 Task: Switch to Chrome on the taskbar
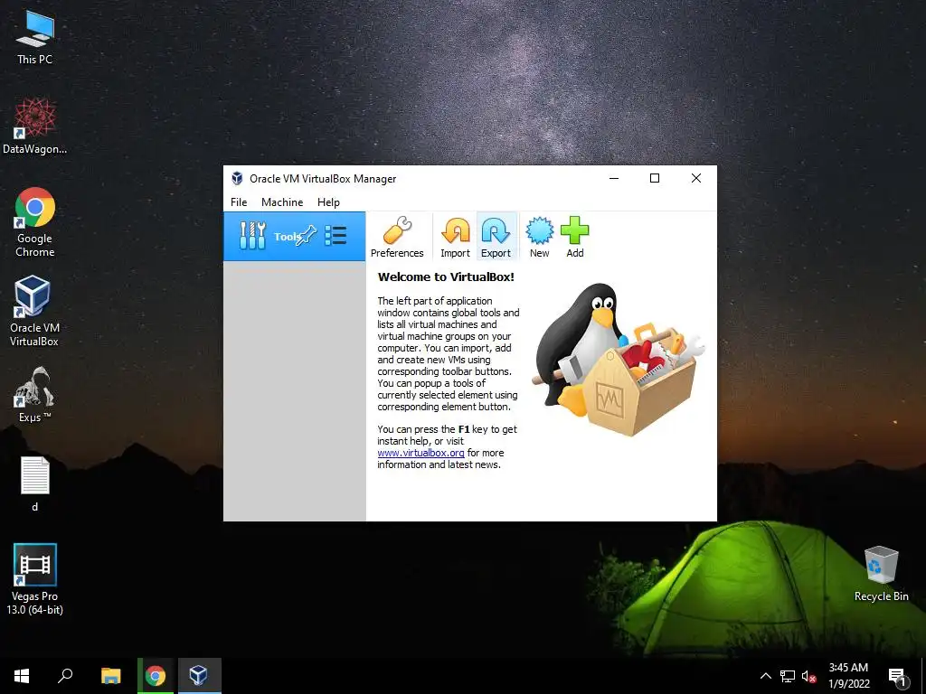pos(156,676)
